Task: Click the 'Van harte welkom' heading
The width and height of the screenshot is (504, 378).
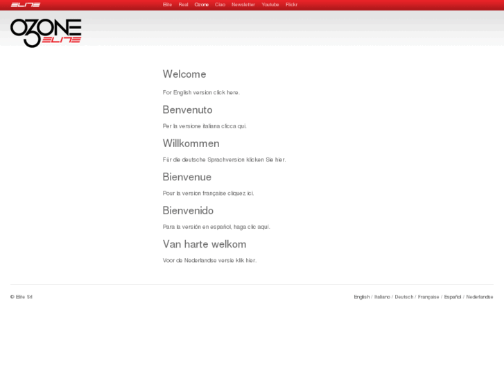Action: (205, 244)
